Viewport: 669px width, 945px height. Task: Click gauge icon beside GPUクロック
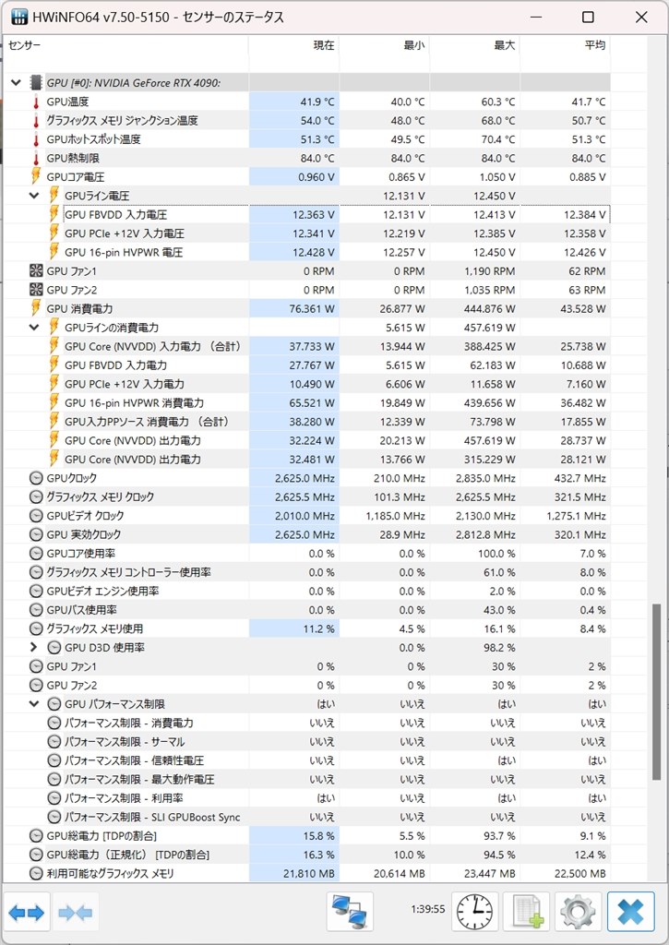click(x=36, y=478)
